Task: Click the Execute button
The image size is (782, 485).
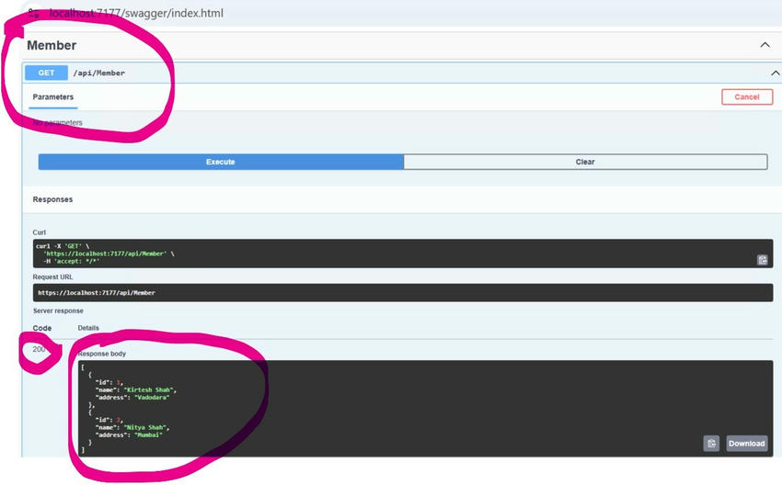Action: tap(221, 162)
